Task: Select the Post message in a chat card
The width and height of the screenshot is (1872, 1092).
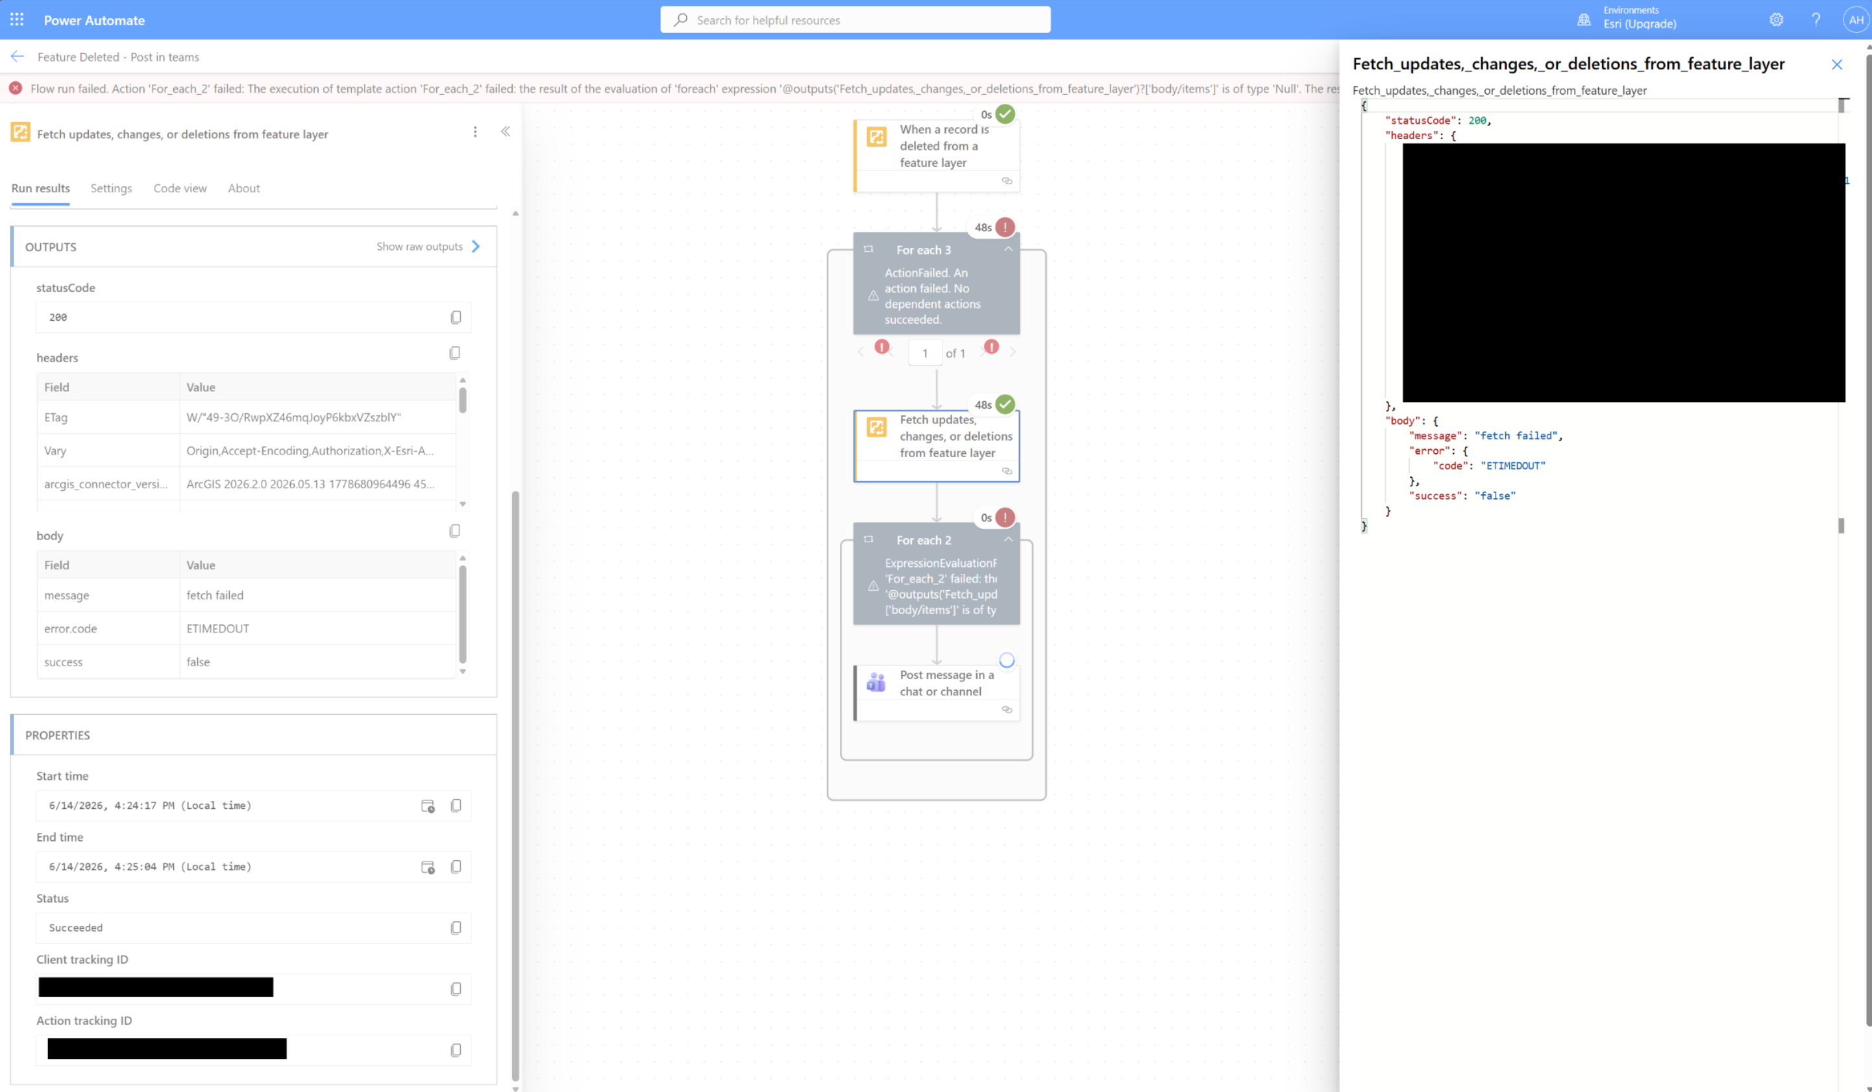Action: 937,693
